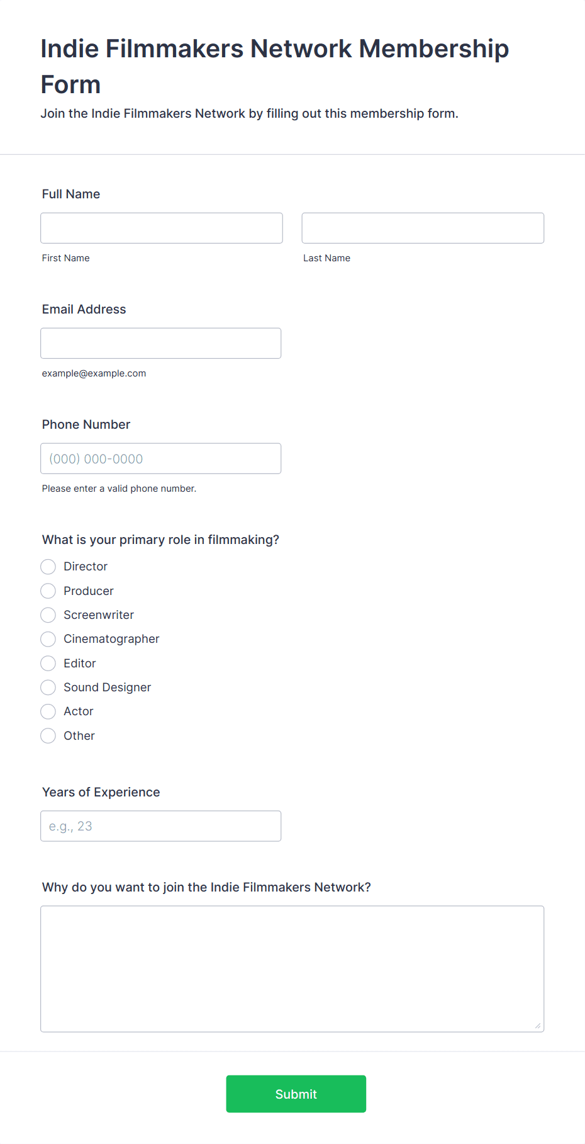Click the Full Name label
The height and width of the screenshot is (1144, 585).
[x=71, y=194]
